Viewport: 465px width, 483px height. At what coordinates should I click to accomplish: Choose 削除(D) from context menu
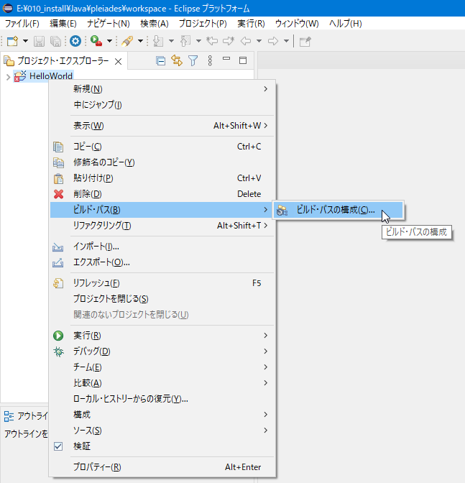click(x=162, y=194)
